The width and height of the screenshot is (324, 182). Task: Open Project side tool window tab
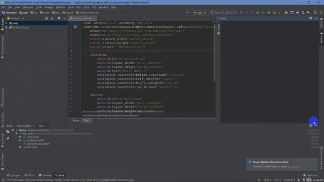tap(3, 24)
